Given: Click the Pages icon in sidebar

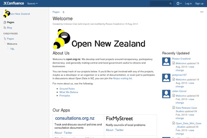Looking at the screenshot, I should (x=5, y=22).
